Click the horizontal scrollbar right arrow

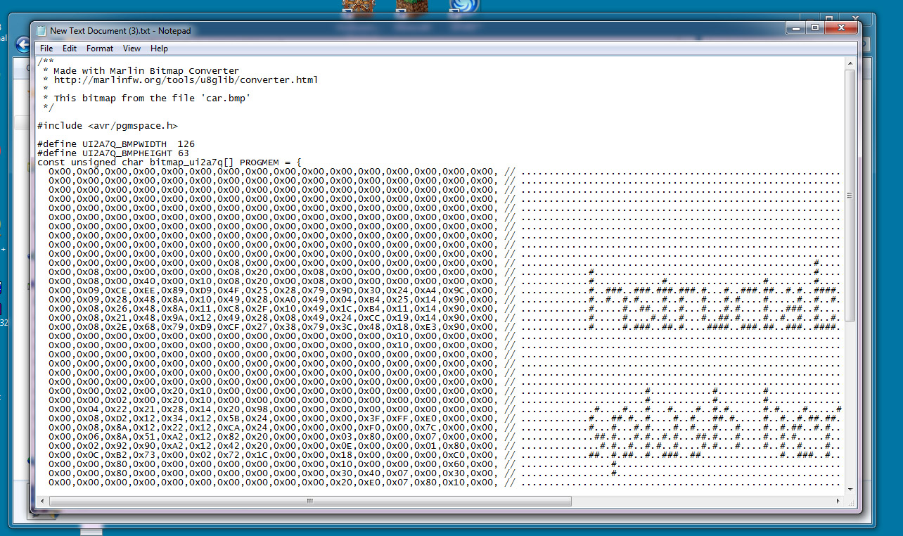tap(838, 501)
